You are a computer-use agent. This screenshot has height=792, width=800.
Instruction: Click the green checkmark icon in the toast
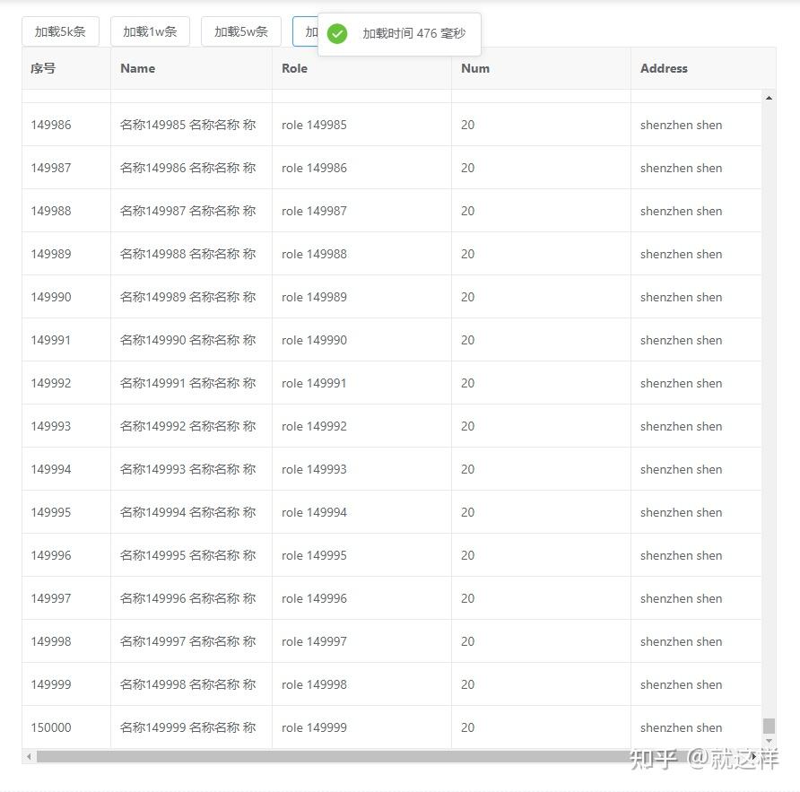point(337,34)
